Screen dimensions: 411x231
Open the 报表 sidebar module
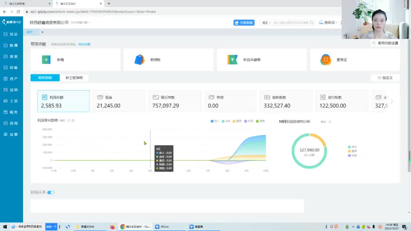11,56
